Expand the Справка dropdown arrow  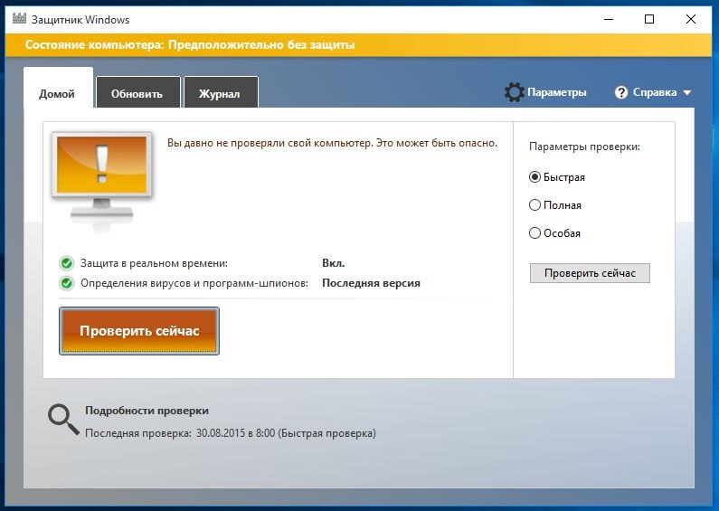click(687, 92)
